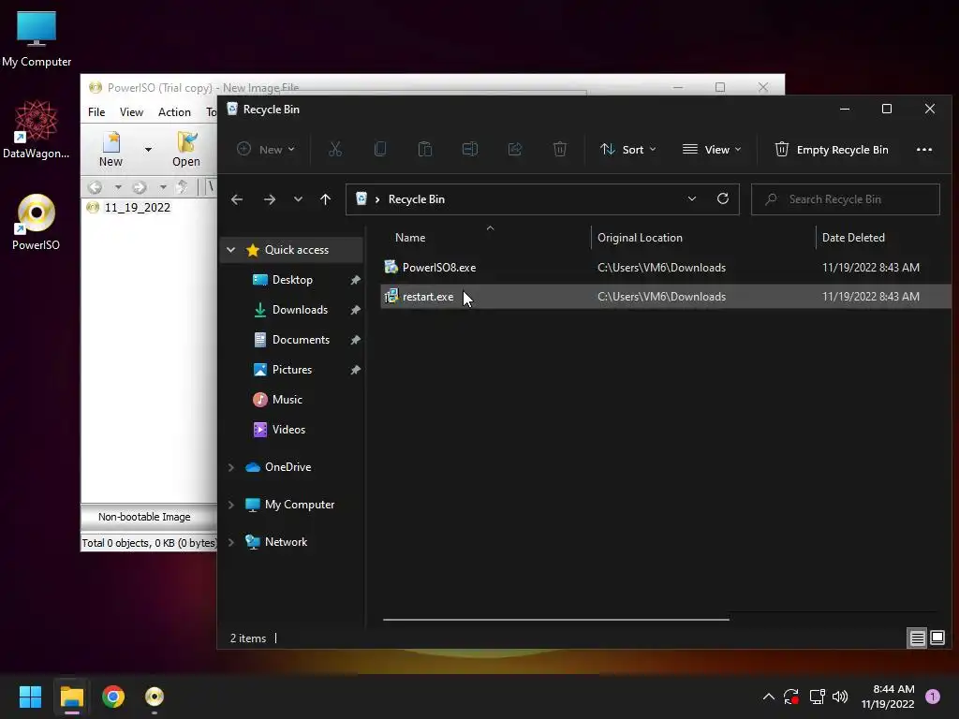The image size is (959, 719).
Task: Open the New dropdown in Recycle Bin
Action: (x=265, y=149)
